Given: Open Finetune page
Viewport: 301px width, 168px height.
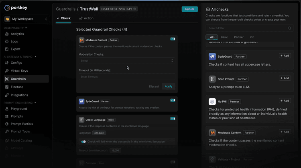Looking at the screenshot, I should click(17, 87).
